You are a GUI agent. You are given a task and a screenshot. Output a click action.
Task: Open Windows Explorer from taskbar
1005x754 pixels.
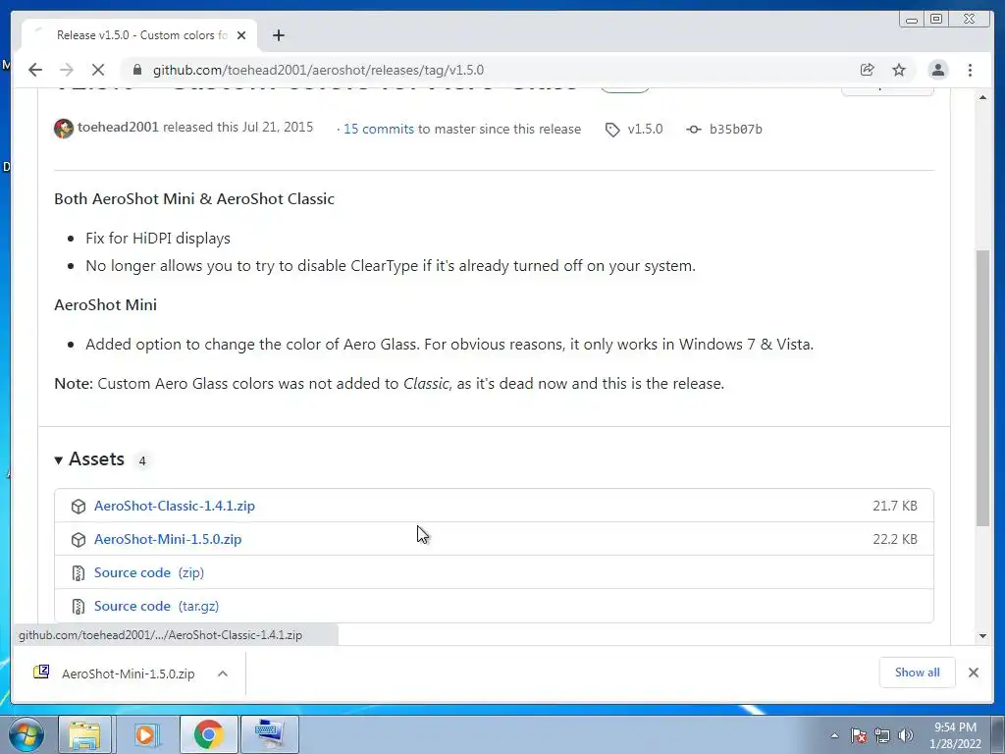[x=84, y=734]
